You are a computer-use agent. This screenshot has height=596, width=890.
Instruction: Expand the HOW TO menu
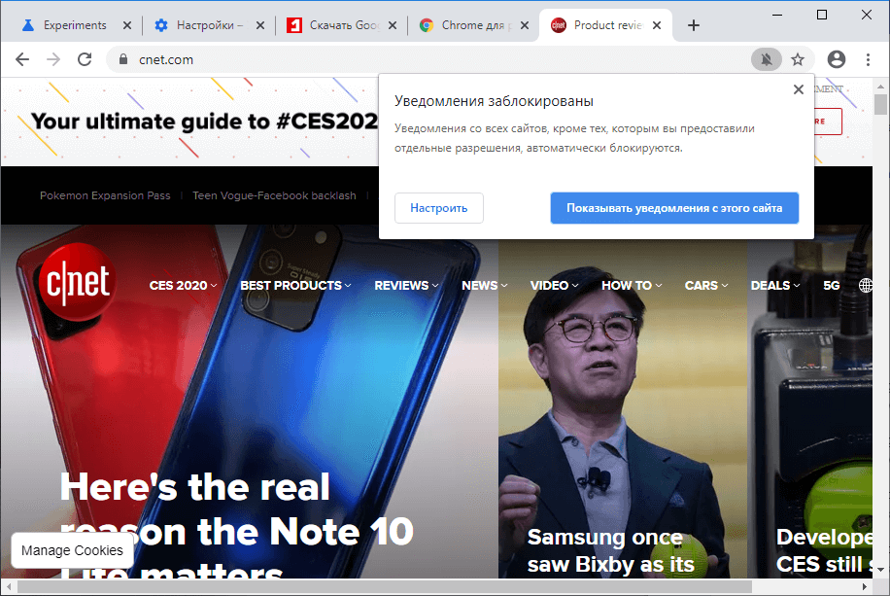click(x=632, y=285)
